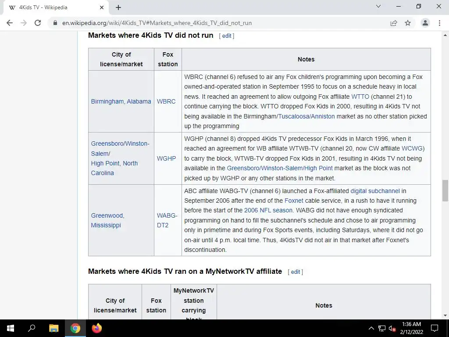Screen dimensions: 449x337
Task: Follow the WTTO link
Action: pos(360,97)
